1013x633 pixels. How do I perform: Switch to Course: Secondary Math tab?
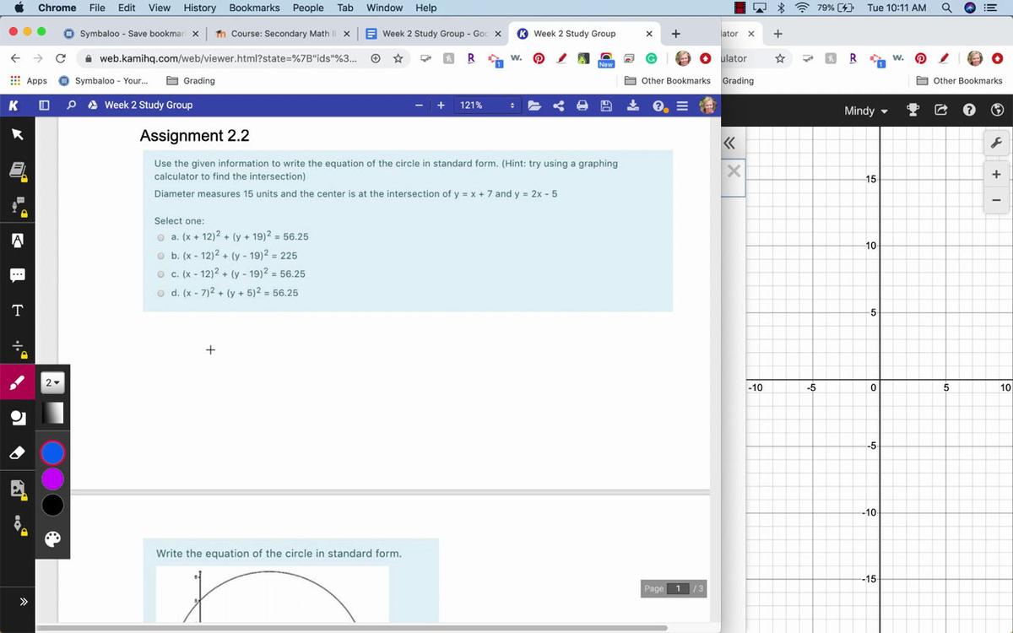click(281, 34)
